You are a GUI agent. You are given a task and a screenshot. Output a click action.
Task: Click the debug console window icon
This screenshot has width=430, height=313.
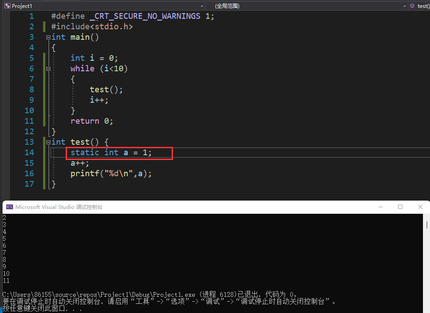10,207
